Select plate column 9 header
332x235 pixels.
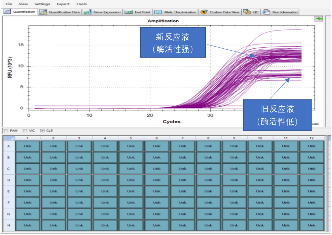(x=234, y=138)
